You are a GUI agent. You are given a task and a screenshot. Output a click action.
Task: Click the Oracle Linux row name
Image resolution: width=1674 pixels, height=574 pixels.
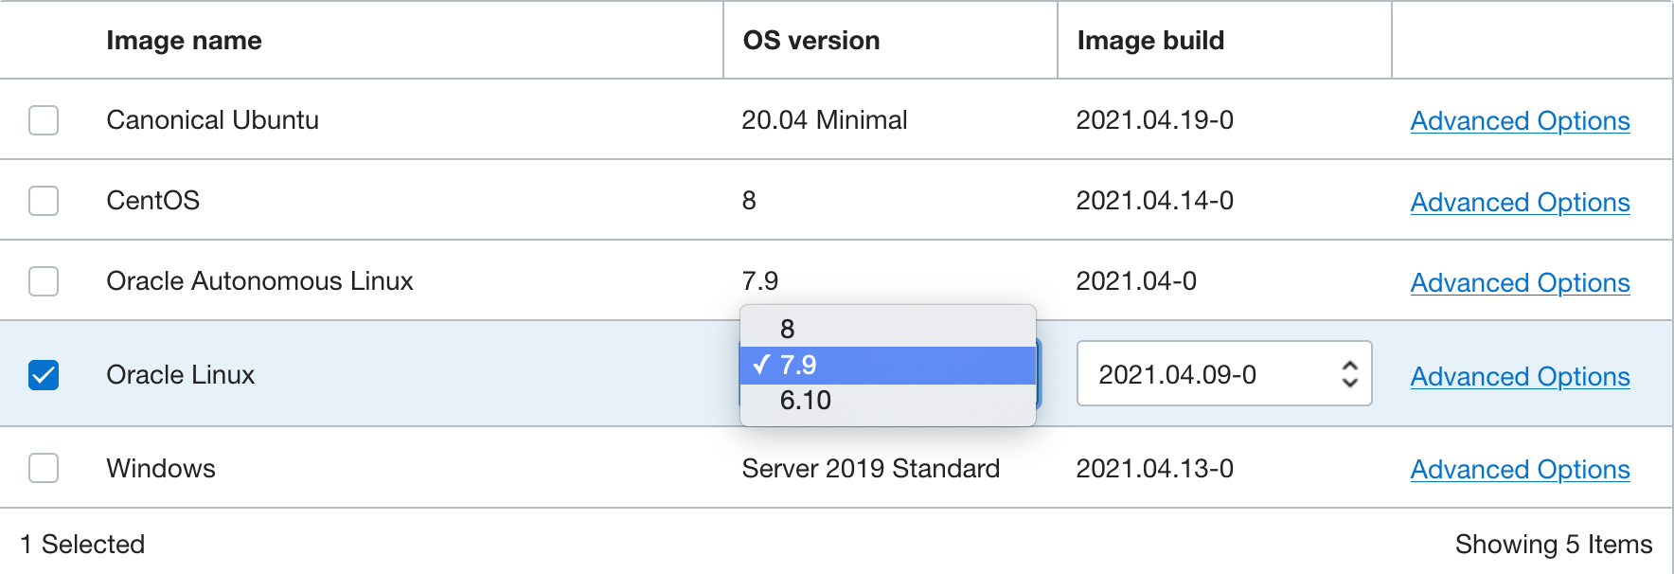[181, 375]
